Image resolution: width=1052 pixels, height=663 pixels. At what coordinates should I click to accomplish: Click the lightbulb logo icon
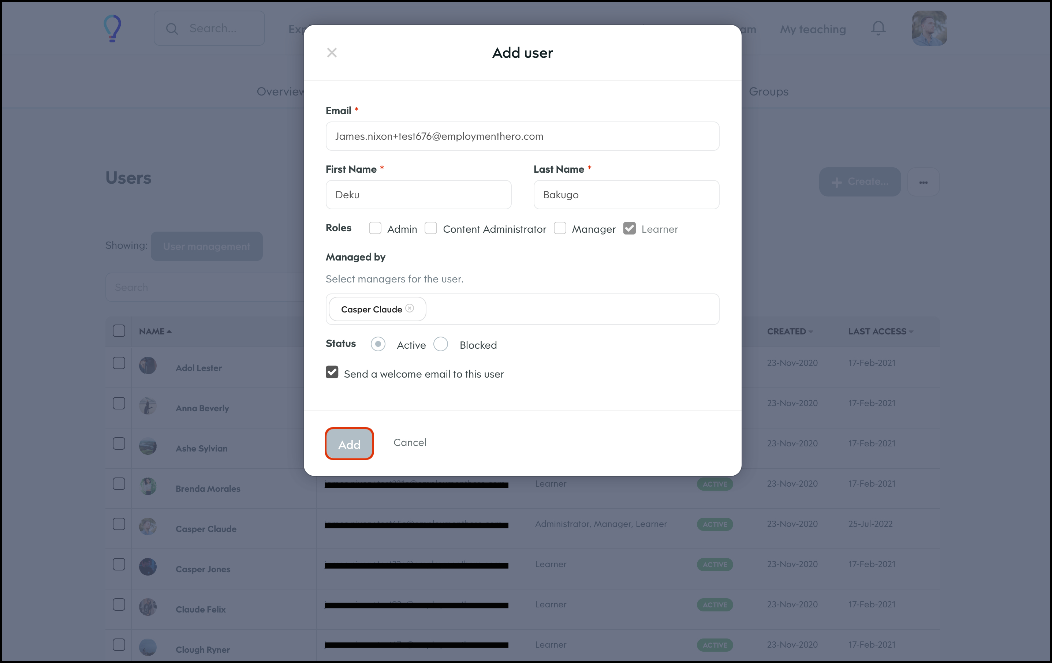coord(112,29)
